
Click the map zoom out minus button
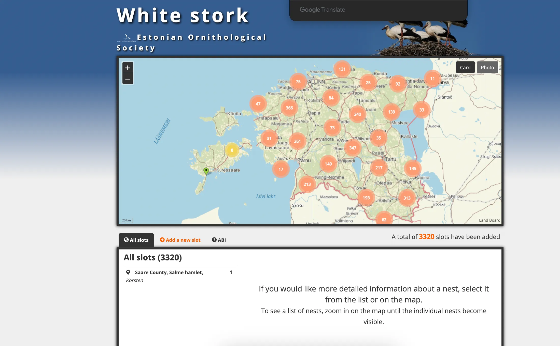coord(128,79)
